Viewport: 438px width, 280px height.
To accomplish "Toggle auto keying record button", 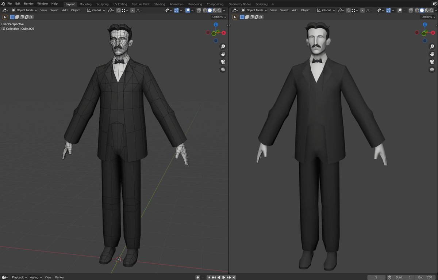I will coord(197,277).
